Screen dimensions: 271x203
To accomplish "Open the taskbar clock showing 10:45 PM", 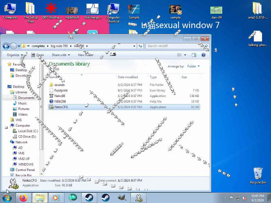I will tap(258, 198).
